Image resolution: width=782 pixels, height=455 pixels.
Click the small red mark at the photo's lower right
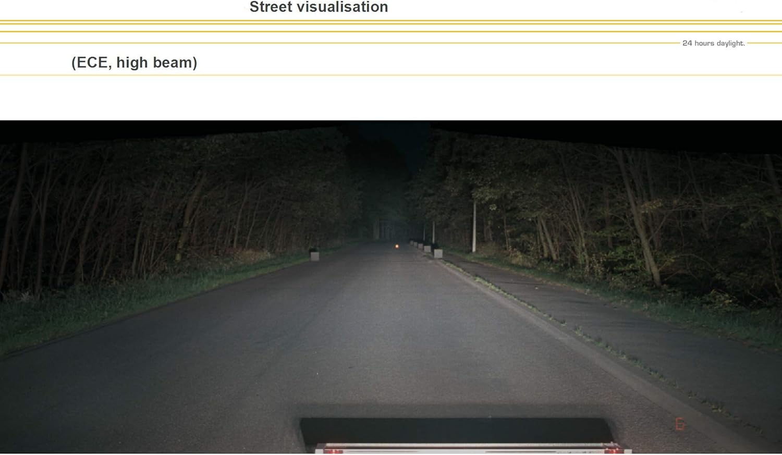pos(680,424)
